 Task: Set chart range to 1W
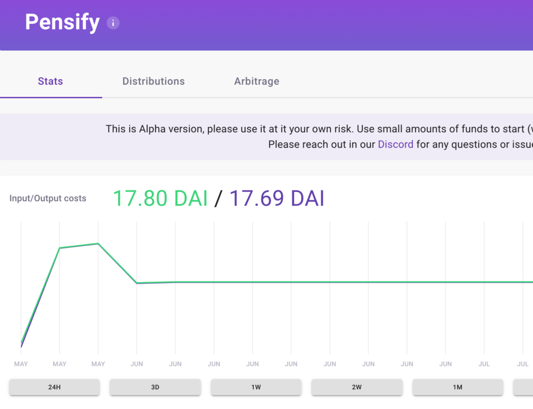[x=256, y=387]
